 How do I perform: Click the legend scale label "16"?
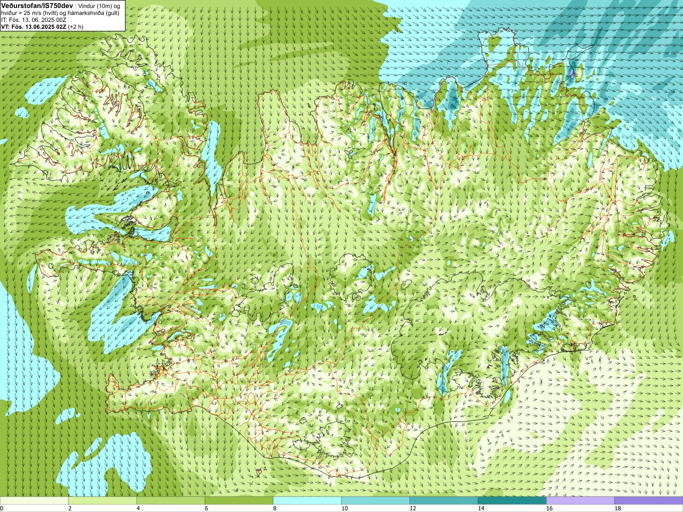pyautogui.click(x=549, y=508)
